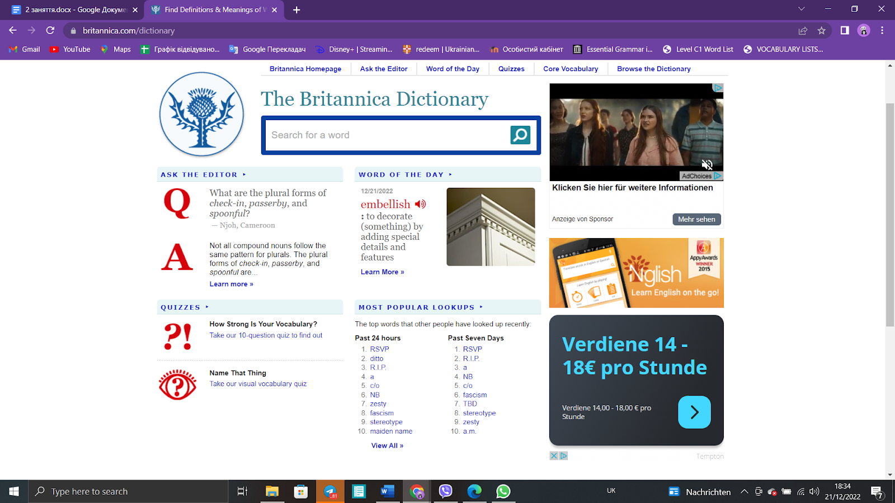Unmute the video ad

(707, 164)
